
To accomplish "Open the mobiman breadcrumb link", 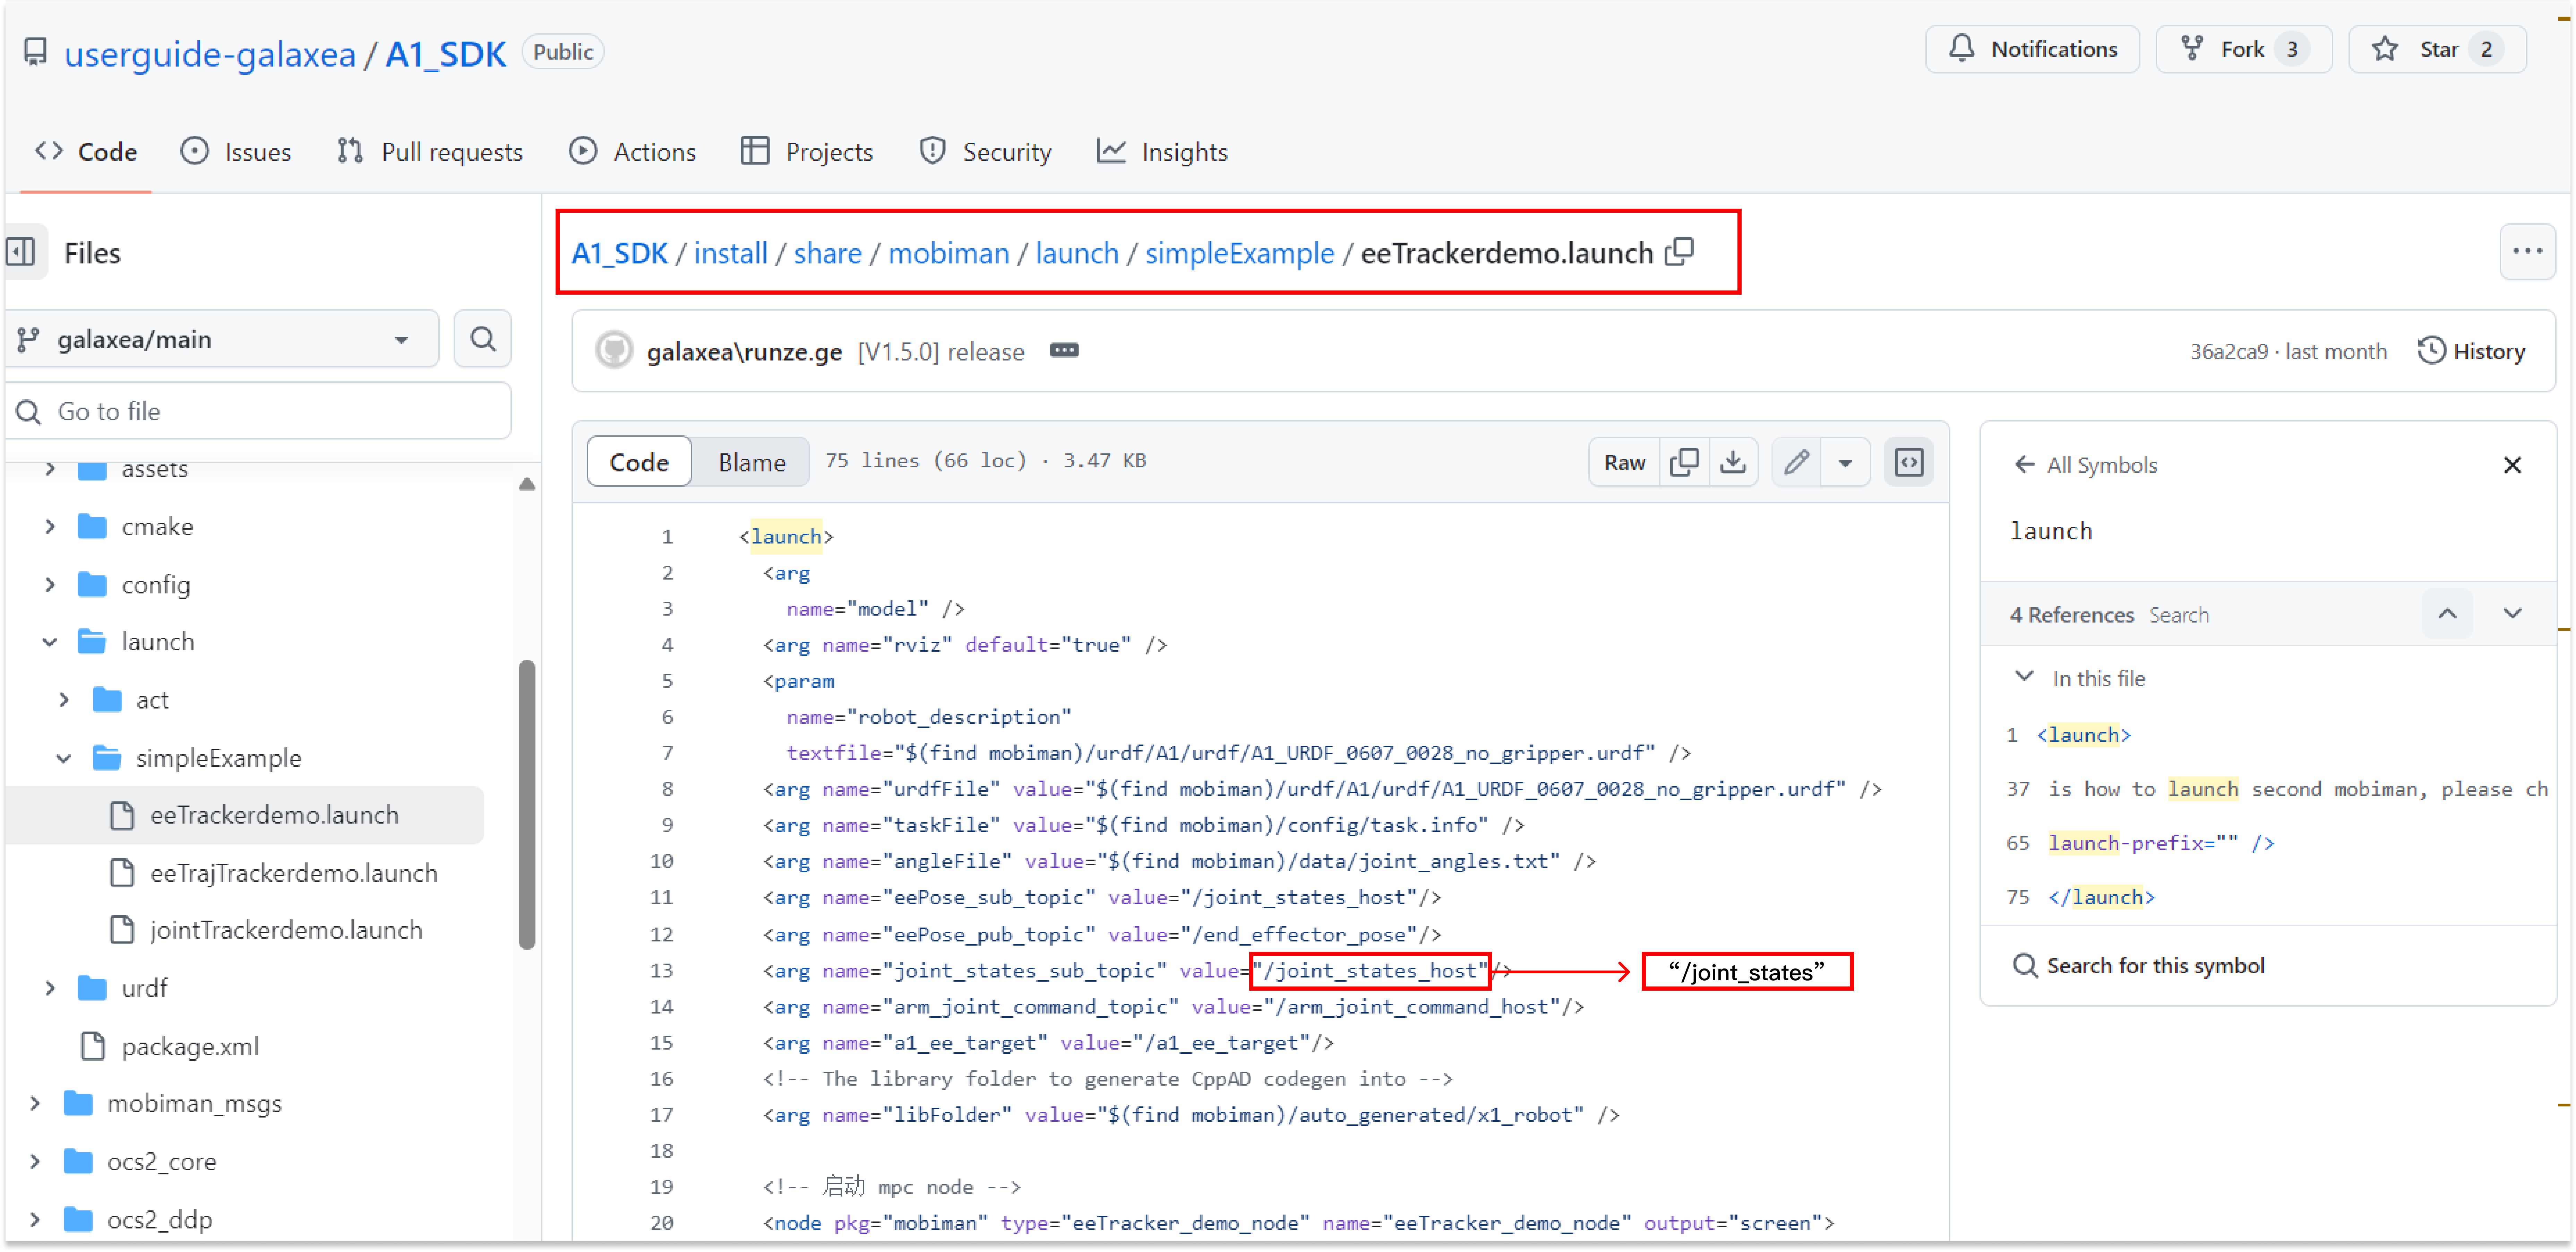I will pos(948,253).
